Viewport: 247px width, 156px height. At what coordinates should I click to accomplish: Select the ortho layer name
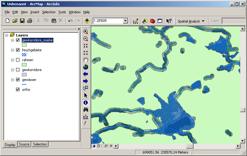coord(26,90)
